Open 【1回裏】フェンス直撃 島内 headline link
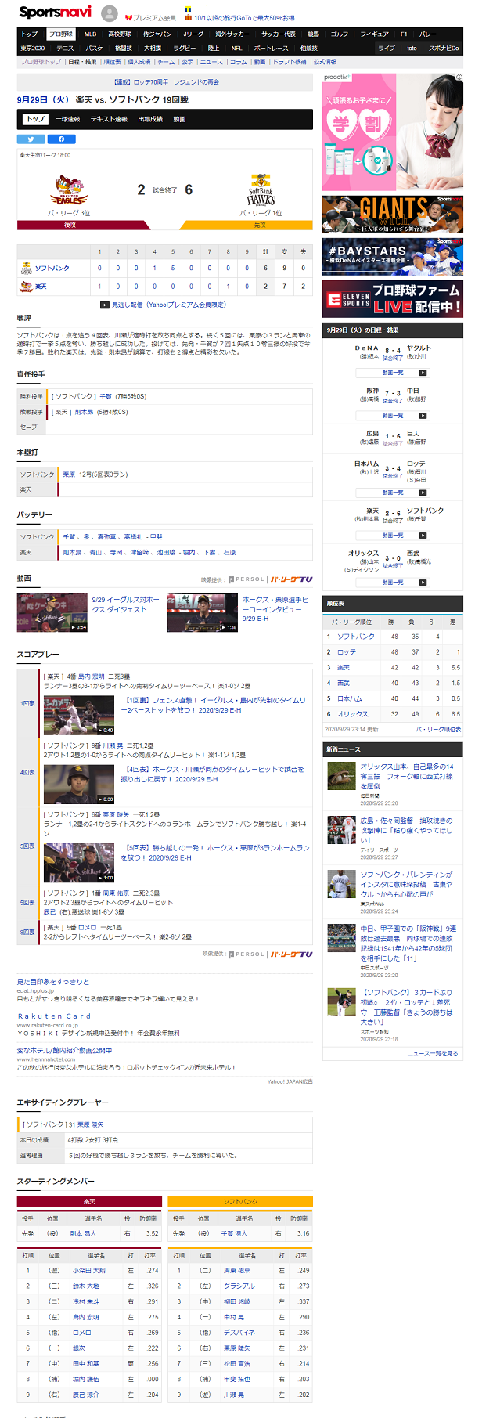 click(x=213, y=705)
